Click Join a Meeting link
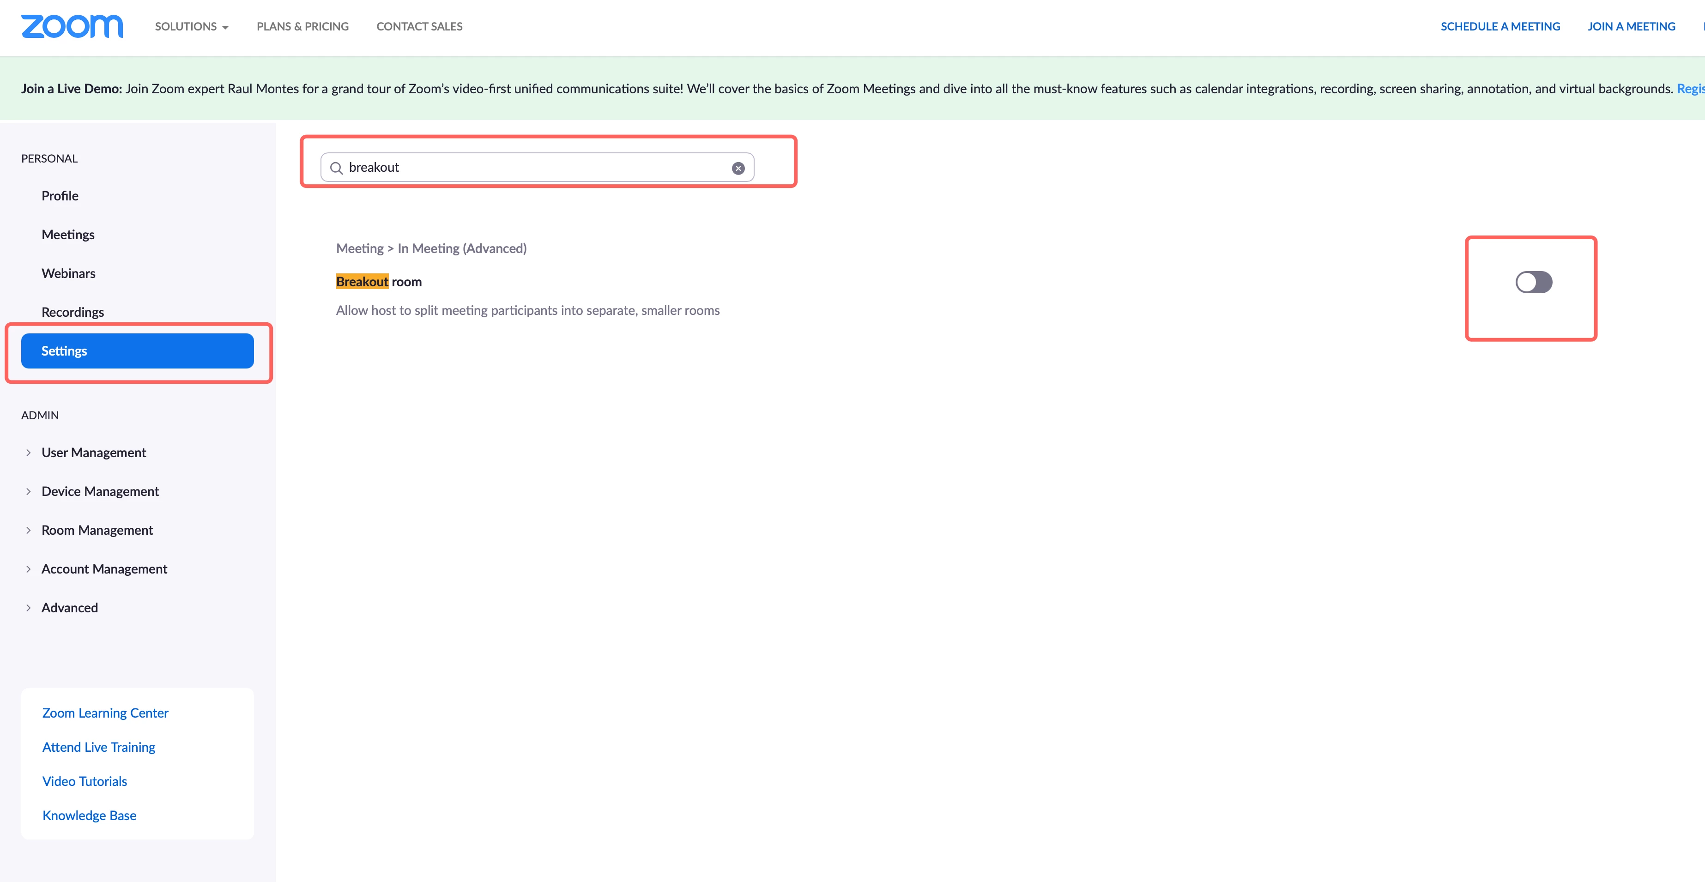Viewport: 1705px width, 882px height. (1631, 26)
